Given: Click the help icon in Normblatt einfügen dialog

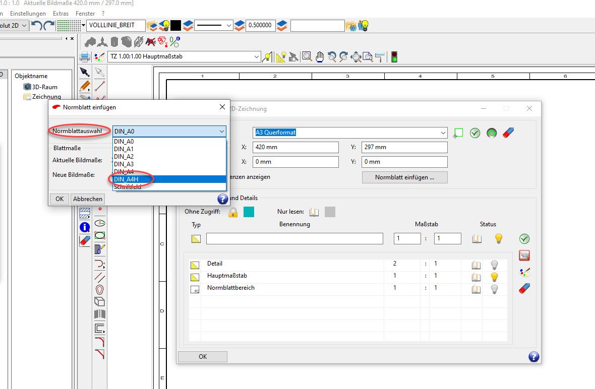Looking at the screenshot, I should pos(223,199).
